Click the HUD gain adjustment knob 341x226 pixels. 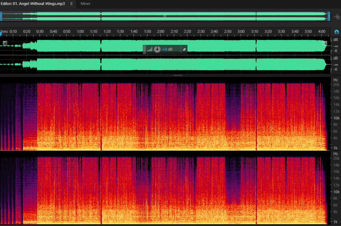[157, 49]
